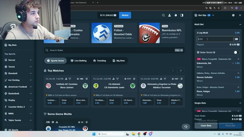244x137 pixels.
Task: Toggle the bet slip panel layout icon
Action: click(x=182, y=15)
